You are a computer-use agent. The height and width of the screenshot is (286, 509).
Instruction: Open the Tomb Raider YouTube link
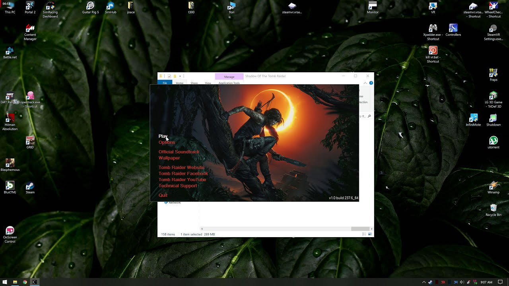[x=182, y=180]
